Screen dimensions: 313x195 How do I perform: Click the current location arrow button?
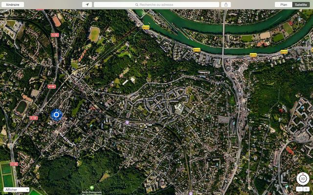pyautogui.click(x=88, y=4)
